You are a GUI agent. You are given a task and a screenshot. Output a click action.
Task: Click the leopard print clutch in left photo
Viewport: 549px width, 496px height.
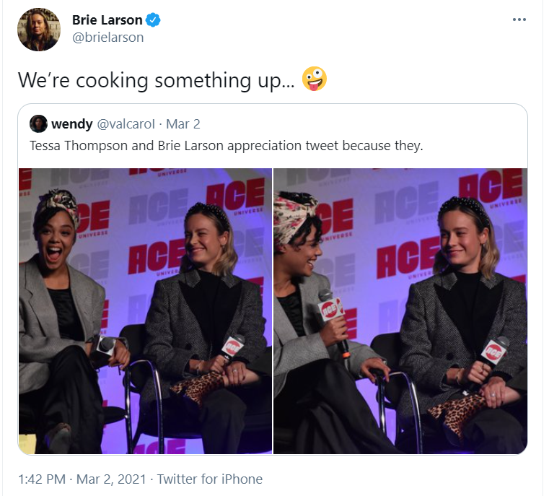(x=198, y=386)
